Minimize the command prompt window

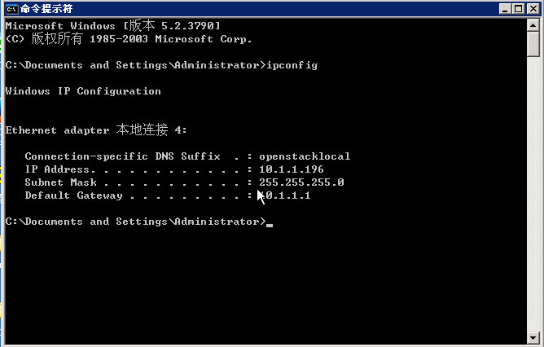pos(505,9)
